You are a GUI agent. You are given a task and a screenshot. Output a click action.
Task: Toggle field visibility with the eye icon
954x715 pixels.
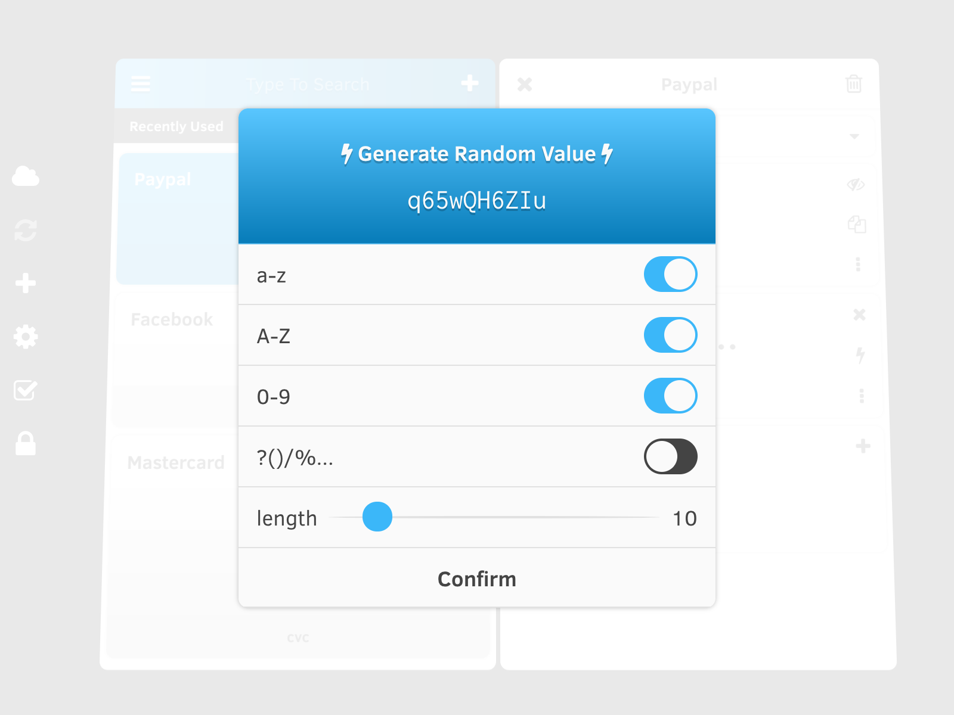pos(856,185)
